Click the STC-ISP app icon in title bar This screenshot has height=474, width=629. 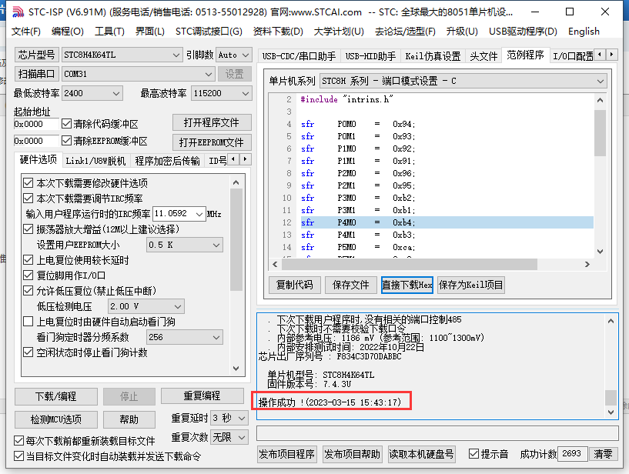18,12
